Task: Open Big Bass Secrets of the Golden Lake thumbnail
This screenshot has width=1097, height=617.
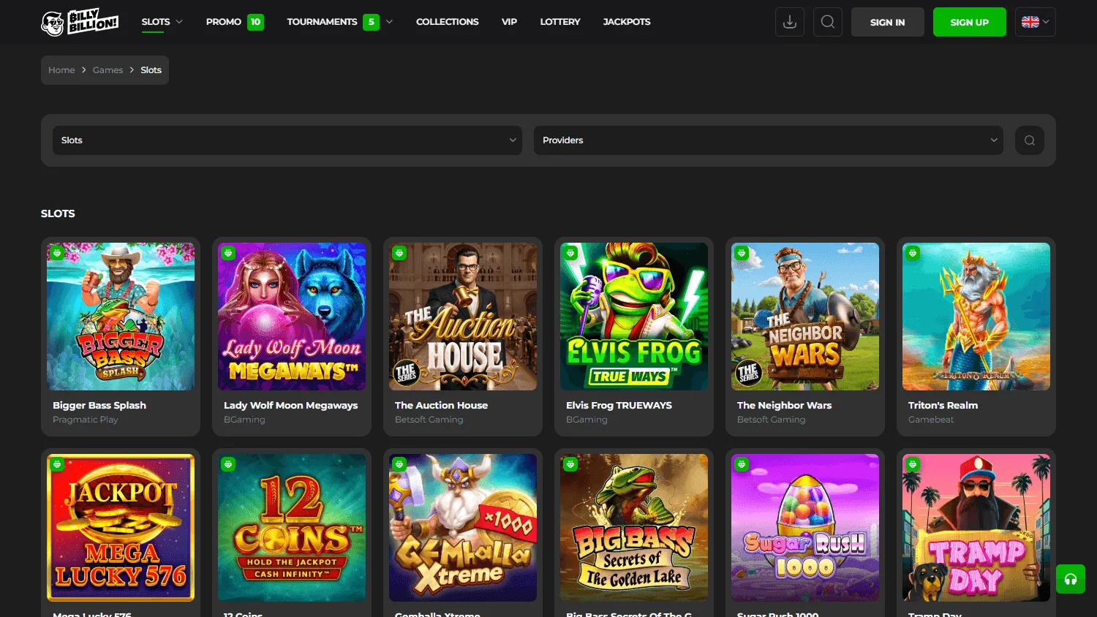Action: coord(634,528)
